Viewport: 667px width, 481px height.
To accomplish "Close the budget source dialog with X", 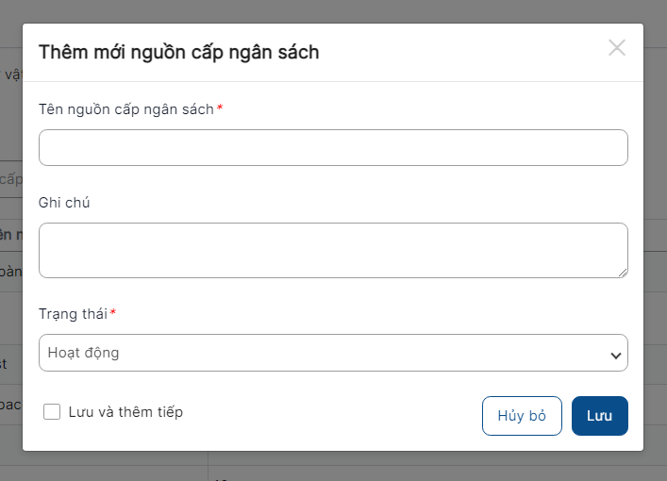I will (617, 48).
